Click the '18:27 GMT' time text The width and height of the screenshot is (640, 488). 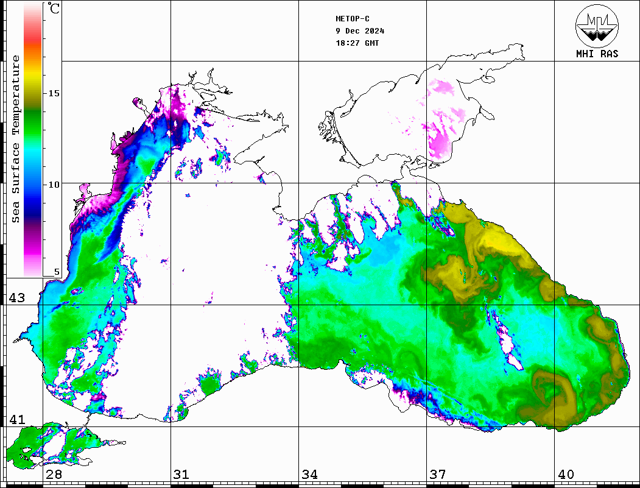click(x=357, y=43)
